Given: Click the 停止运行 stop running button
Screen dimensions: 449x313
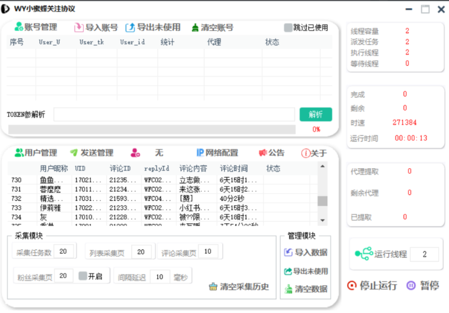Looking at the screenshot, I should [372, 286].
